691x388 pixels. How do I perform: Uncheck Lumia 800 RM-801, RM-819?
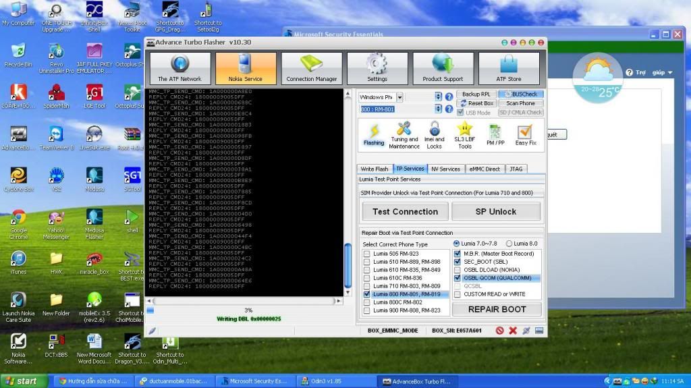(x=366, y=294)
